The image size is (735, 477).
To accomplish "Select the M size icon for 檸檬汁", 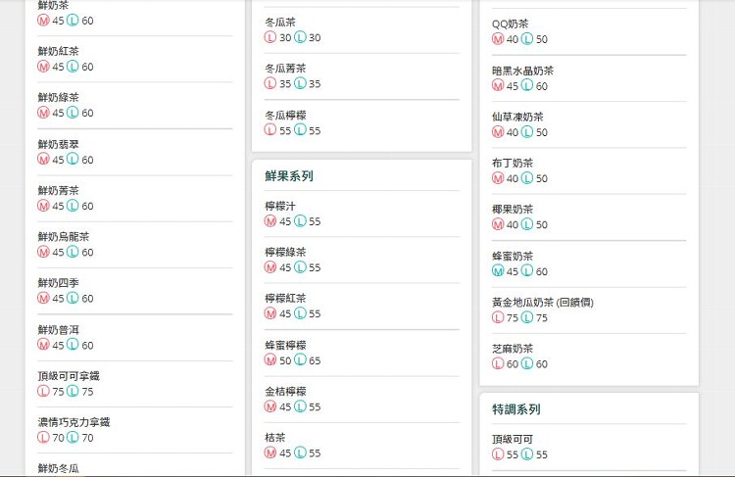I will pyautogui.click(x=270, y=221).
